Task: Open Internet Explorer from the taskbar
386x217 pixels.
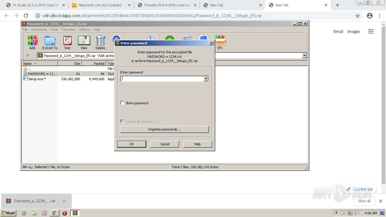Action: coord(24,213)
